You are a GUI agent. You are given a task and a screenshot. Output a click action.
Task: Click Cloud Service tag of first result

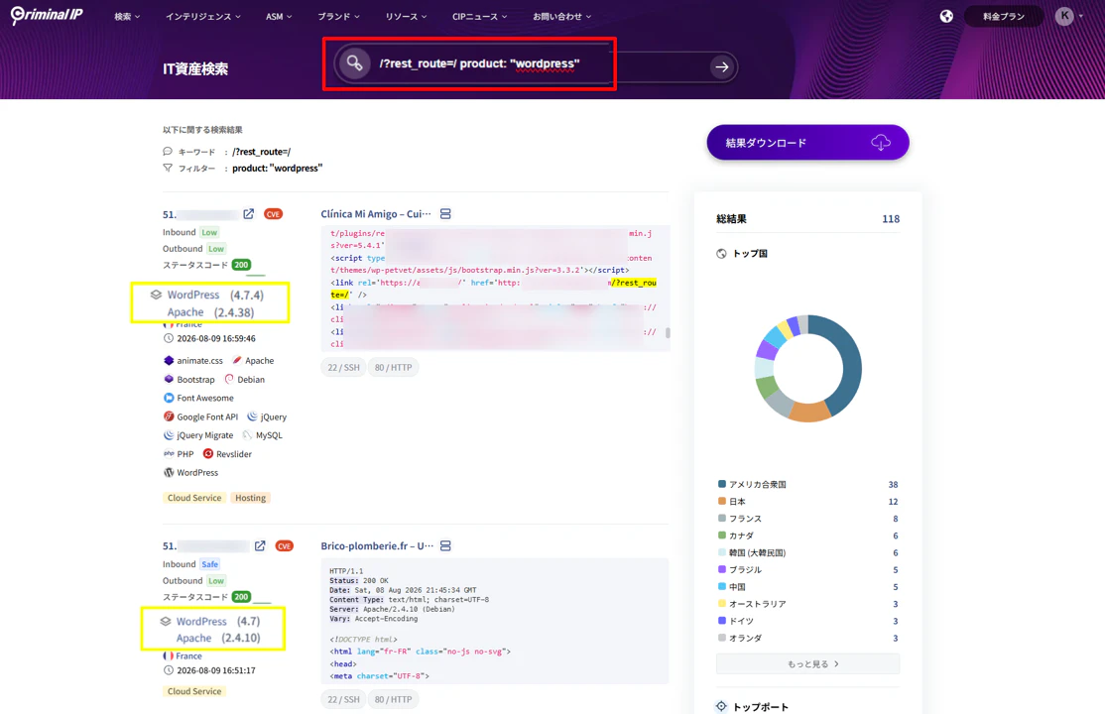[194, 498]
